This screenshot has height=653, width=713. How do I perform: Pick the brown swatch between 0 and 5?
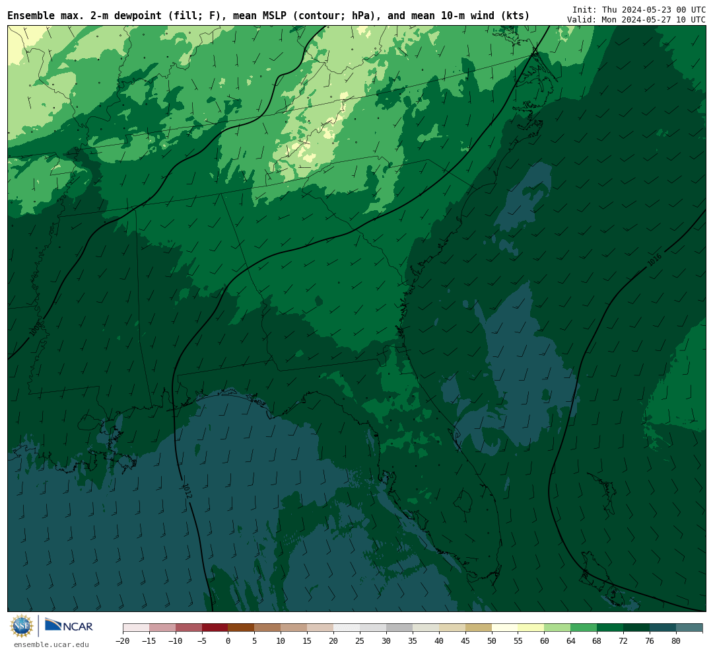pos(242,628)
